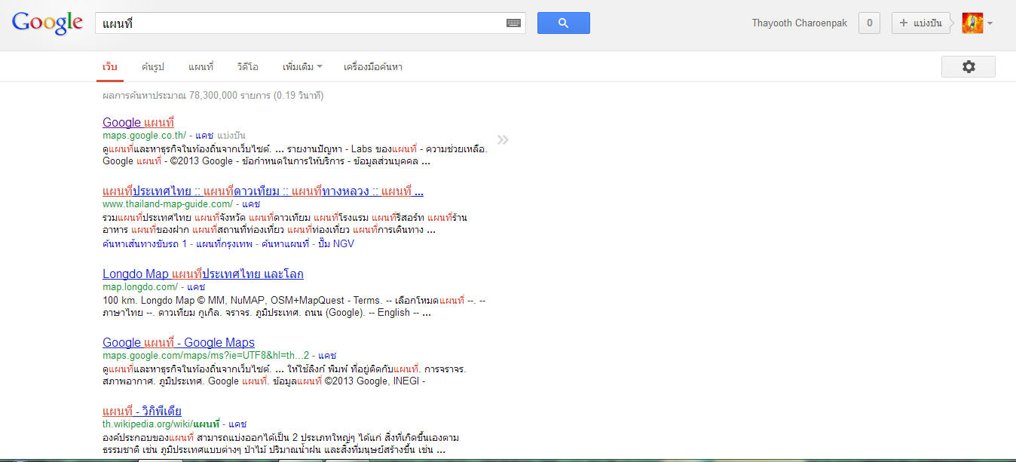Image resolution: width=1016 pixels, height=462 pixels.
Task: Click ค้นหาแผนที่ sitelink
Action: (284, 243)
